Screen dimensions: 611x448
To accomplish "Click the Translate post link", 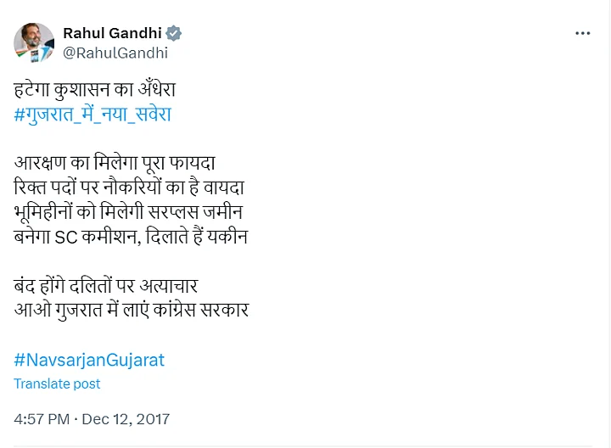I will coord(57,384).
